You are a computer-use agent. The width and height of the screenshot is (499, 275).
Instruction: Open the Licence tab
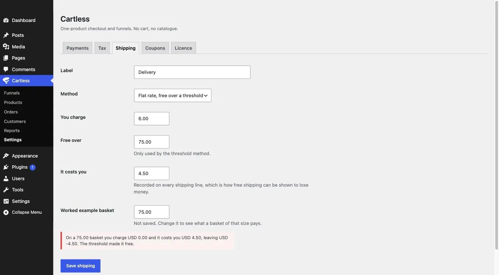[184, 48]
